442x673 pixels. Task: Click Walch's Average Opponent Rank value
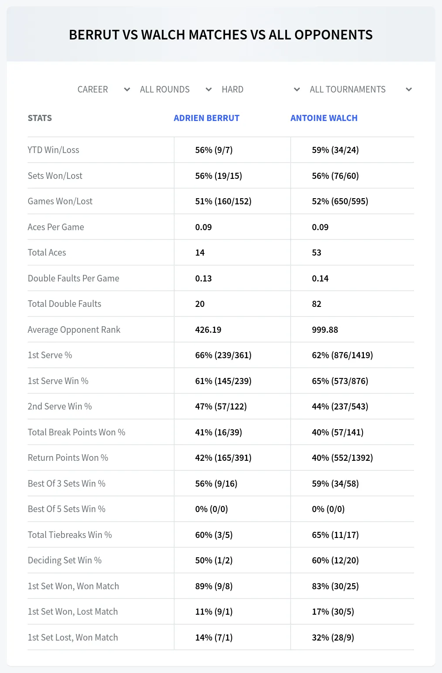325,330
